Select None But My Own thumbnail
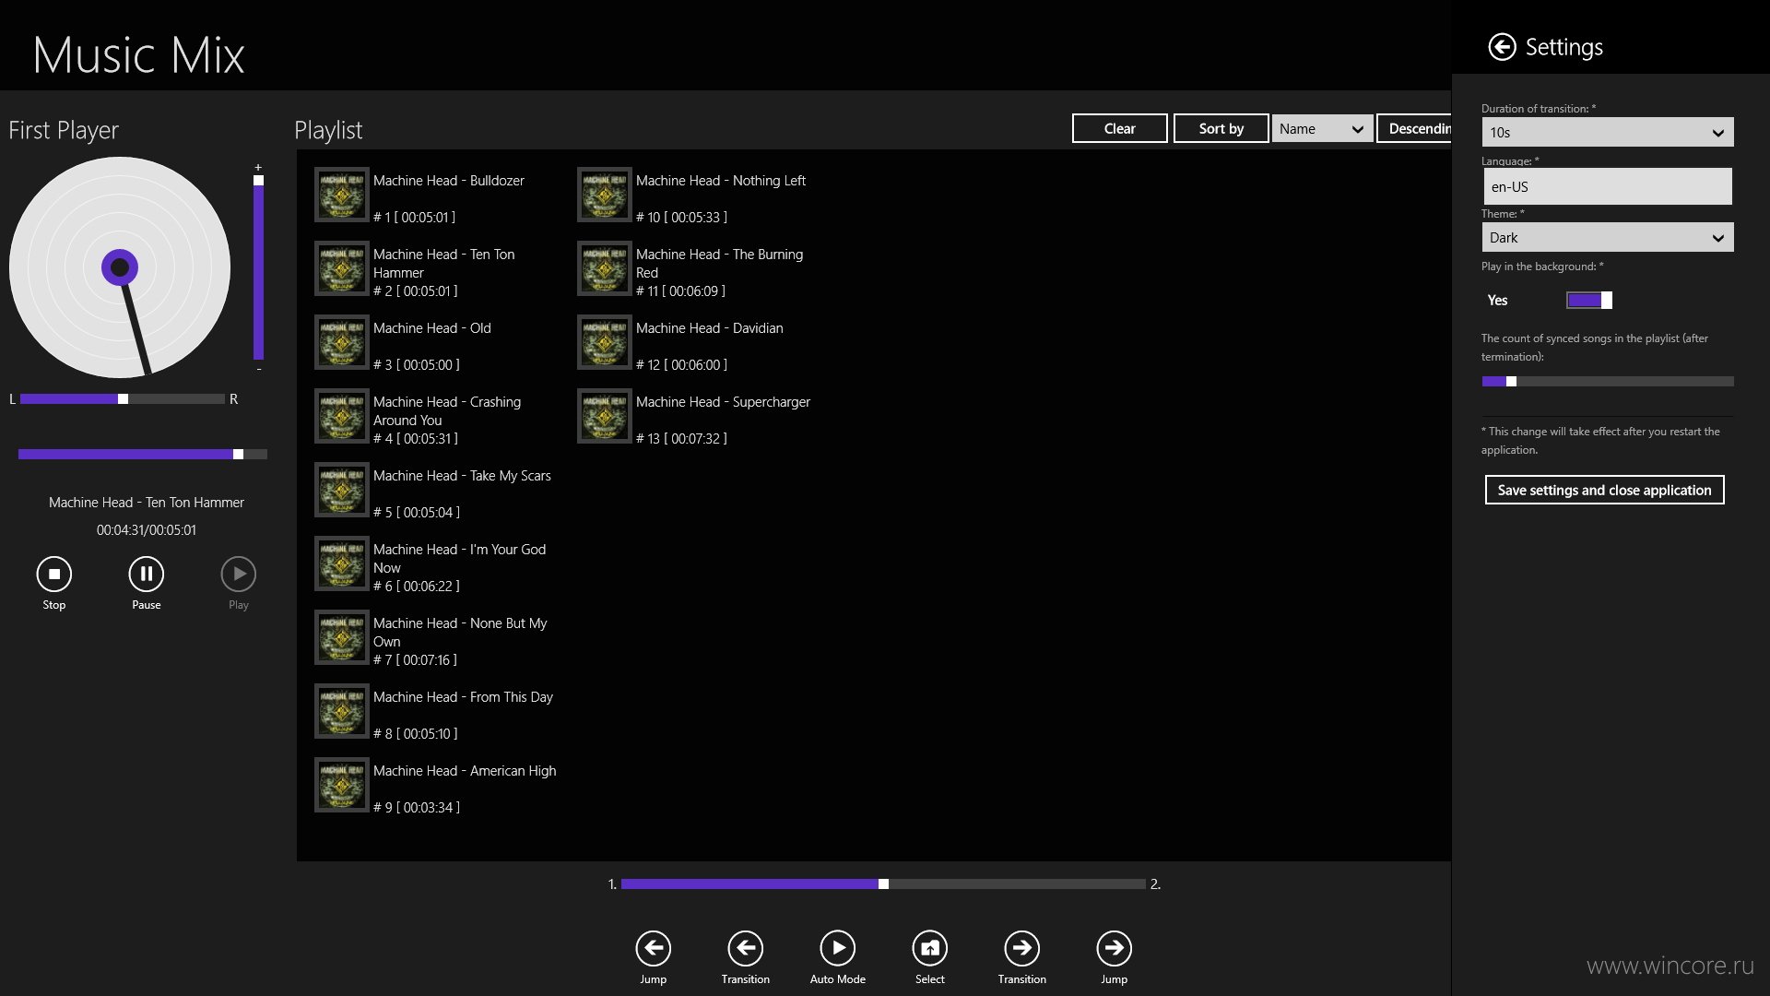Viewport: 1770px width, 996px height. [x=342, y=637]
